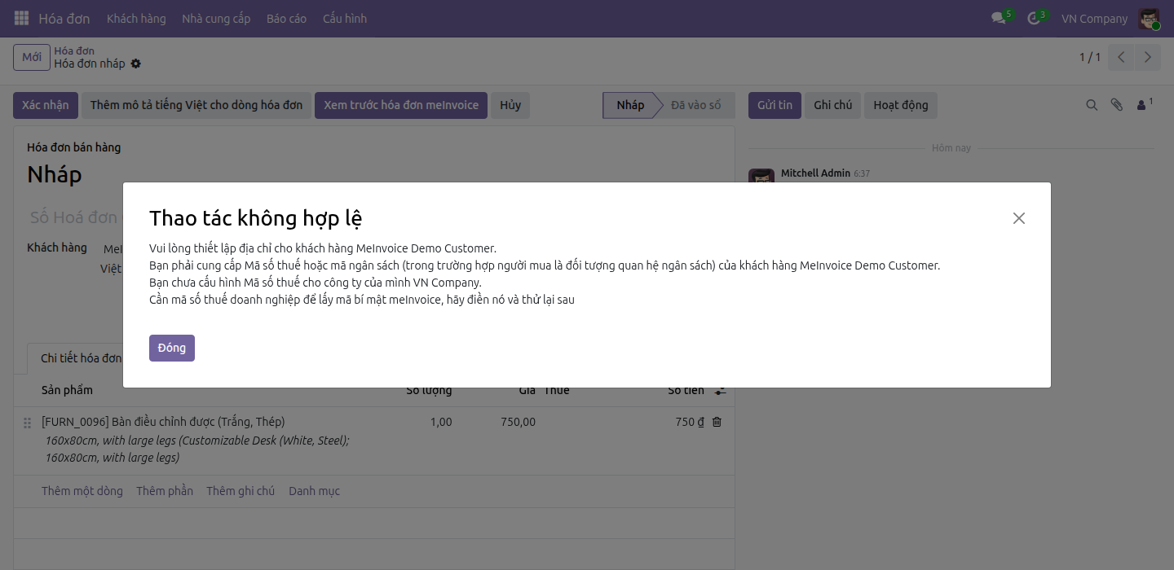Click the Hóa đơn breadcrumb link
1174x570 pixels.
click(x=74, y=50)
